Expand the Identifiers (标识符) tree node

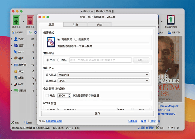(12, 91)
